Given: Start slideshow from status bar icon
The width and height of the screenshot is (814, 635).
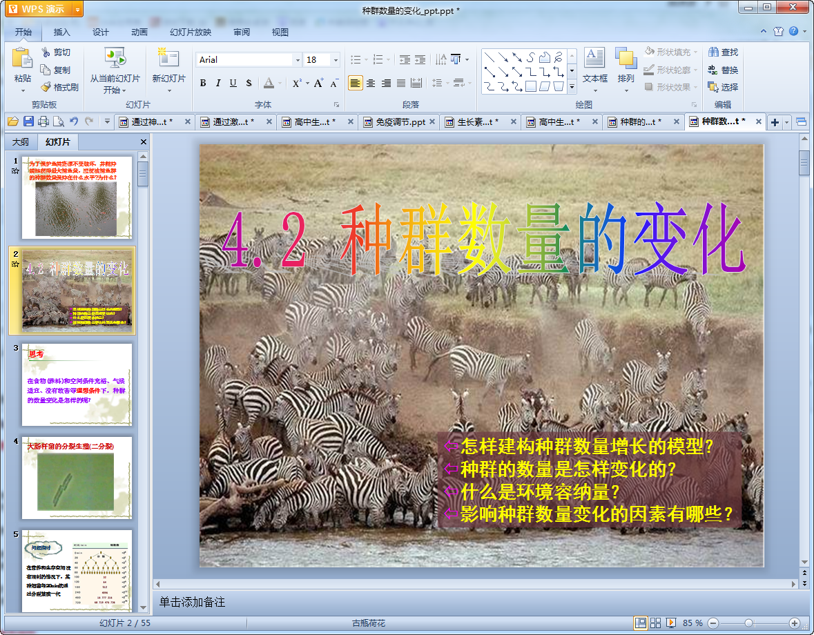Looking at the screenshot, I should tap(670, 623).
